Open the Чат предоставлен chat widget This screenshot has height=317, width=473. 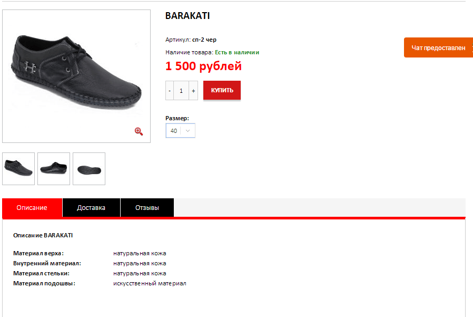(x=438, y=47)
